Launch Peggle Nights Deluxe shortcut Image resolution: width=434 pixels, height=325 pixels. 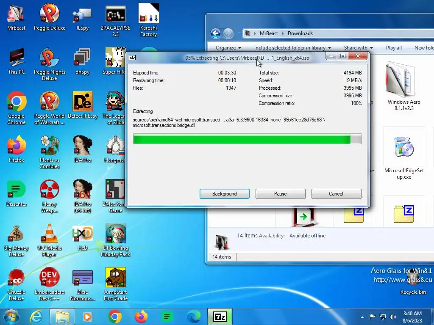[x=50, y=65]
